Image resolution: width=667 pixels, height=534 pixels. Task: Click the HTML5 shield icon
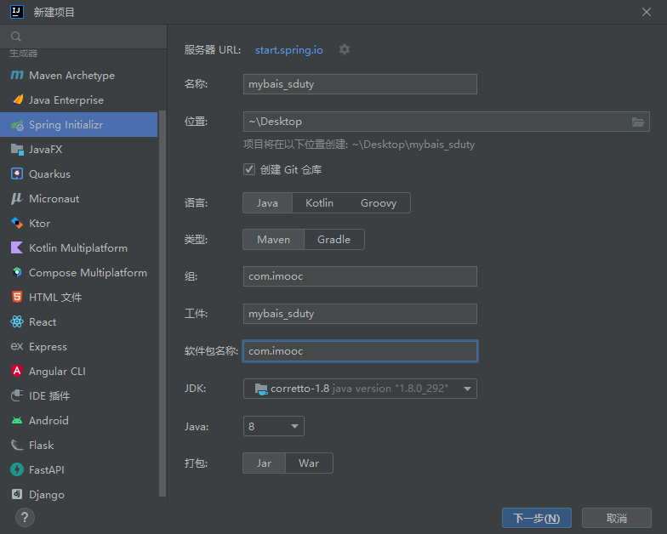coord(17,297)
